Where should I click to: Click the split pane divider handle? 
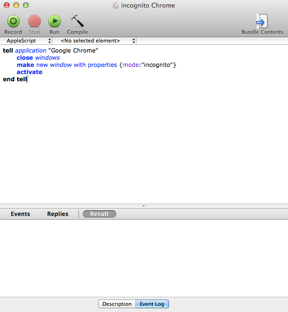coord(144,206)
